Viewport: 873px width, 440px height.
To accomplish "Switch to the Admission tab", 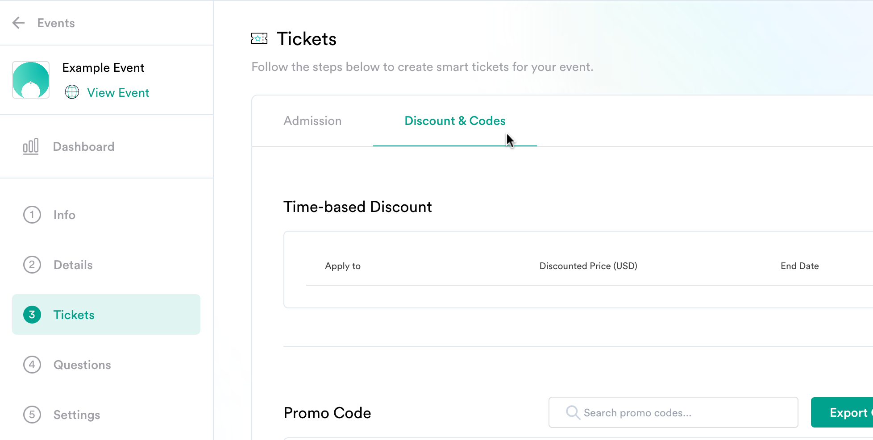I will (312, 121).
